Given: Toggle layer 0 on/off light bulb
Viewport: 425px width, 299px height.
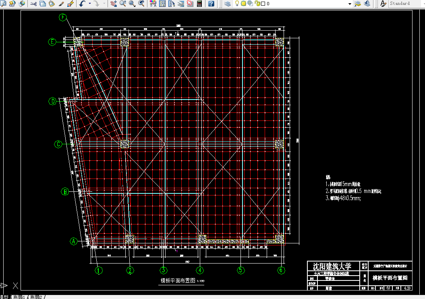Looking at the screenshot, I should point(237,4).
